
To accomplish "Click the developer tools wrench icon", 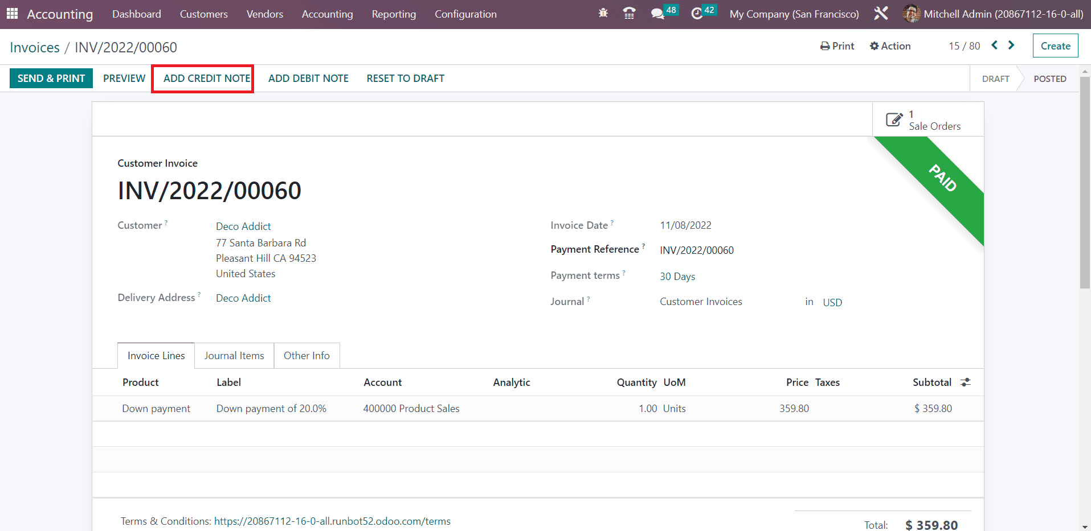I will [881, 13].
